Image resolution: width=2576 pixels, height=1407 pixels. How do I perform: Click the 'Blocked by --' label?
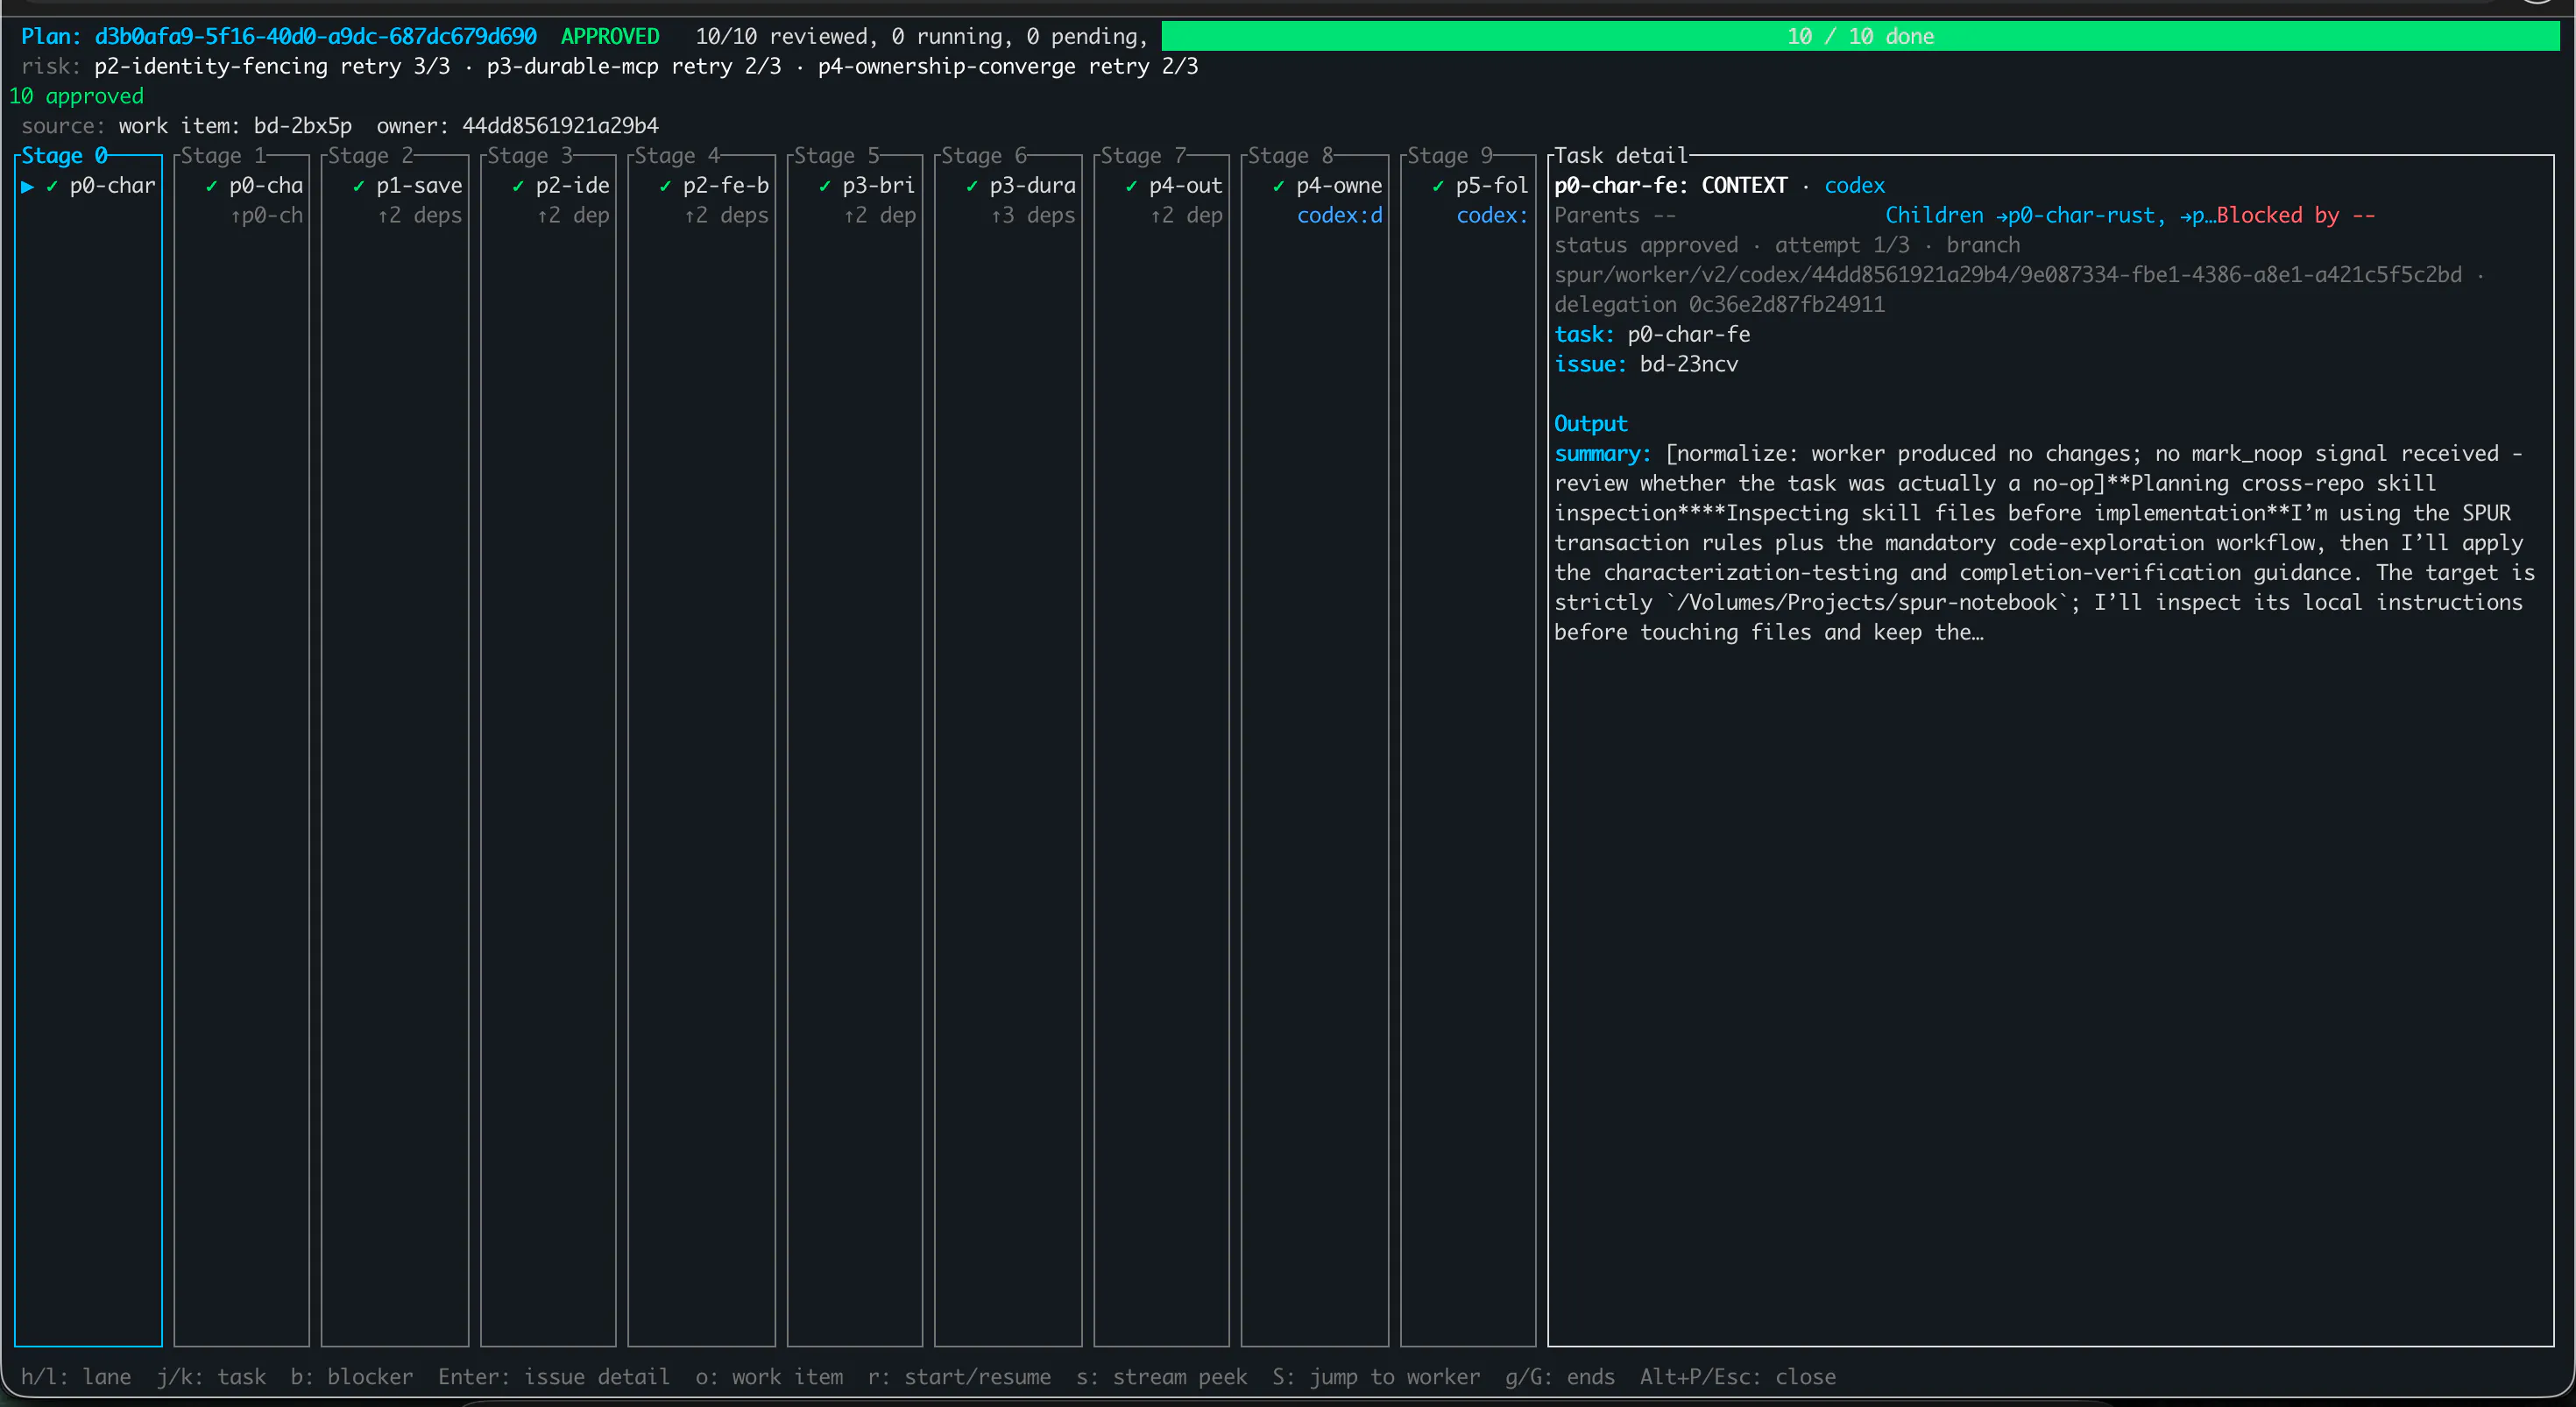pos(2295,216)
